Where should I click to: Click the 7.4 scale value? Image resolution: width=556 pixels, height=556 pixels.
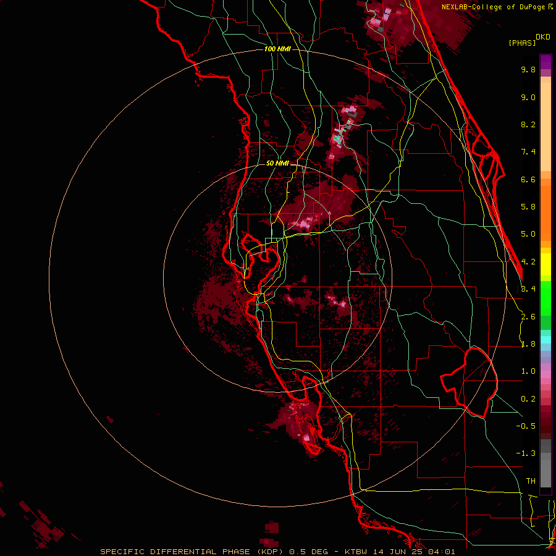pos(528,152)
